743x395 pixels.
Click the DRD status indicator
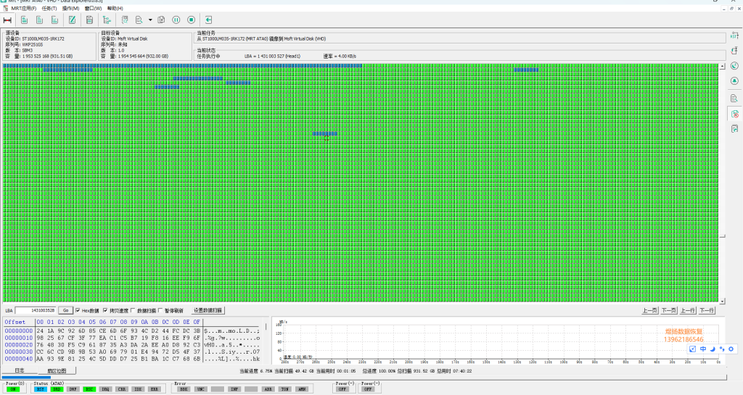click(57, 389)
